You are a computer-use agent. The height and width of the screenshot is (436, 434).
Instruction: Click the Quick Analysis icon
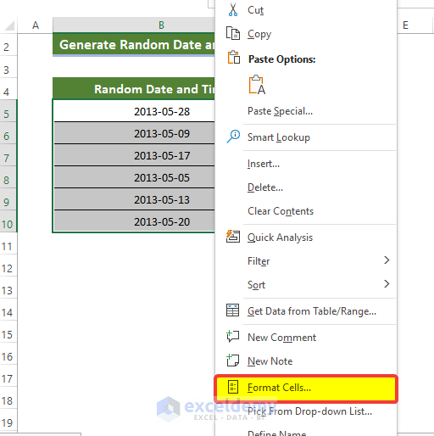coord(233,237)
